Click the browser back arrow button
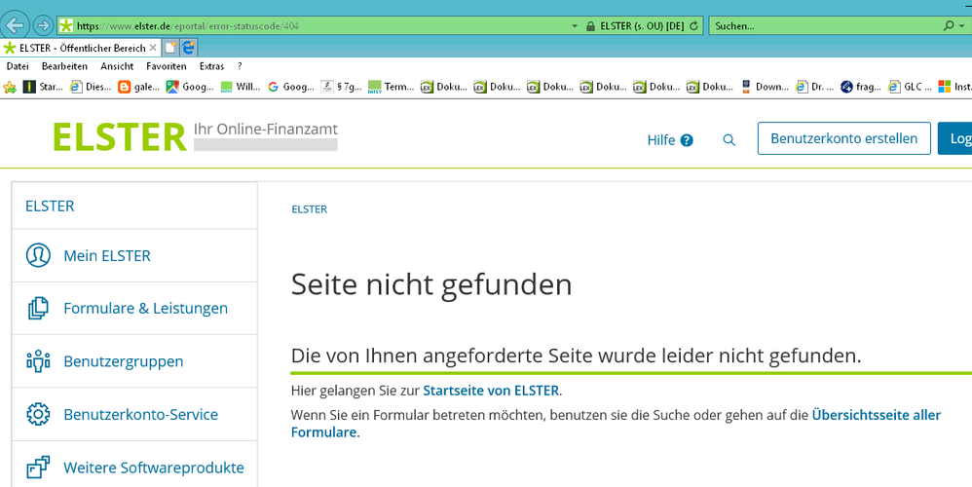This screenshot has height=487, width=972. pyautogui.click(x=16, y=25)
